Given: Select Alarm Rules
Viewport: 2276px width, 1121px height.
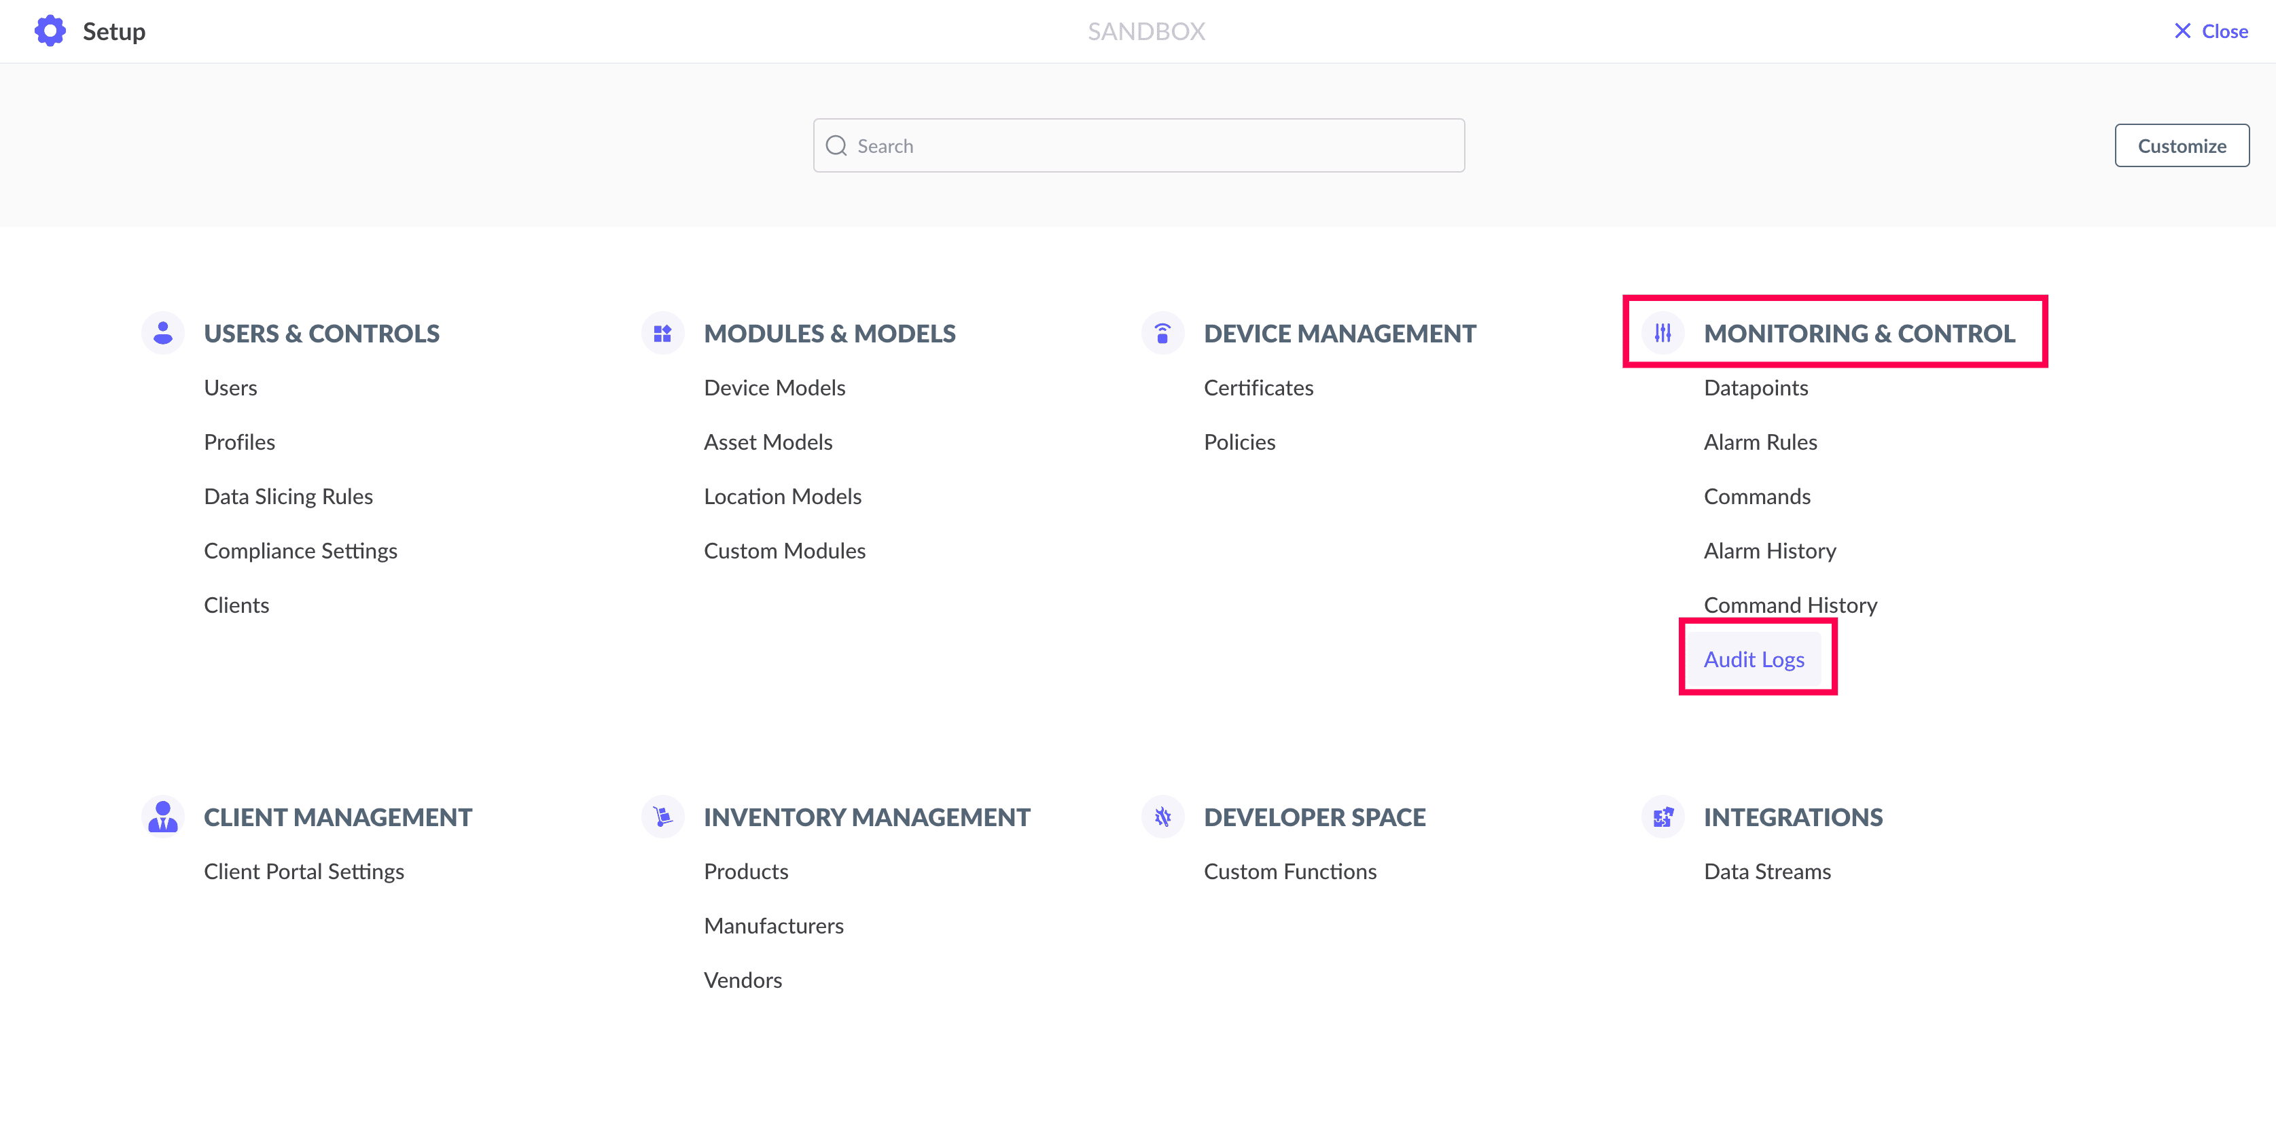Looking at the screenshot, I should click(x=1760, y=442).
